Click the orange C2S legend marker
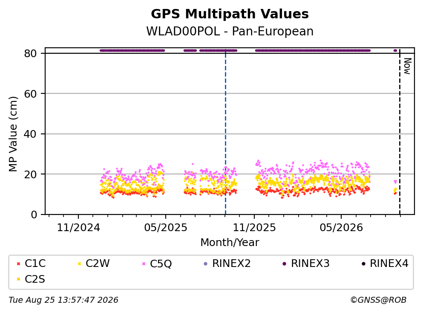 [x=18, y=279]
